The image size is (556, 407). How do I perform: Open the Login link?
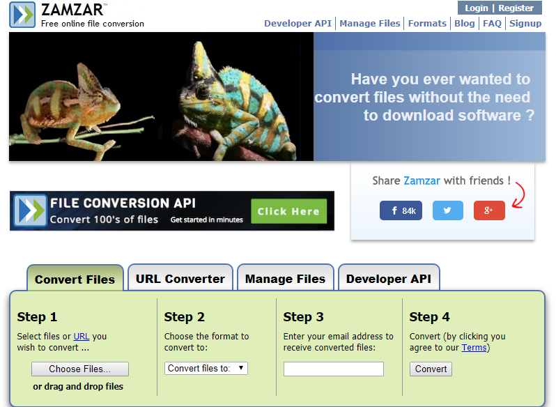(476, 8)
